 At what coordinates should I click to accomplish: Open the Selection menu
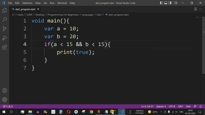pyautogui.click(x=27, y=3)
